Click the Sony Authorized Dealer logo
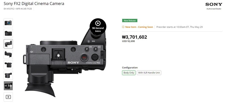Image resolution: width=227 pixels, height=105 pixels. [x=214, y=6]
